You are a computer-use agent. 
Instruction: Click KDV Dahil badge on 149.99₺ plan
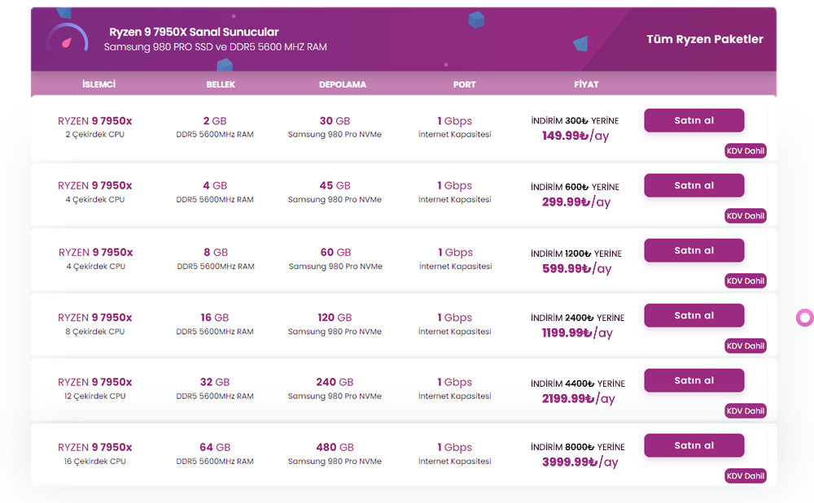746,151
